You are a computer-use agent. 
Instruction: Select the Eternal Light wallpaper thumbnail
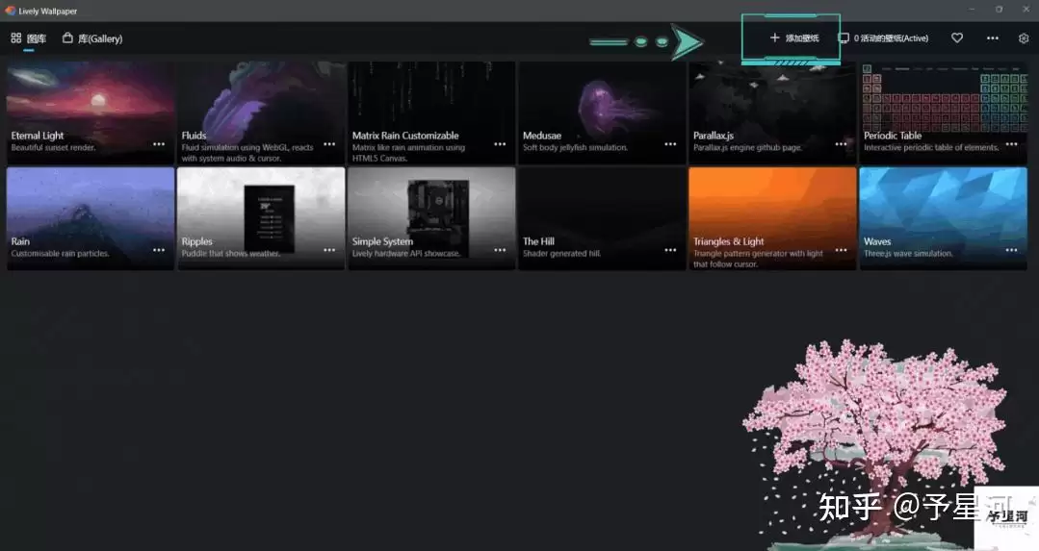(x=91, y=113)
